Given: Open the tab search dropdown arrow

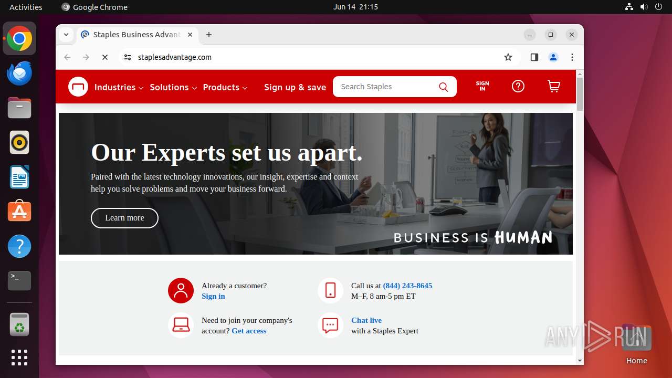Looking at the screenshot, I should tap(66, 35).
